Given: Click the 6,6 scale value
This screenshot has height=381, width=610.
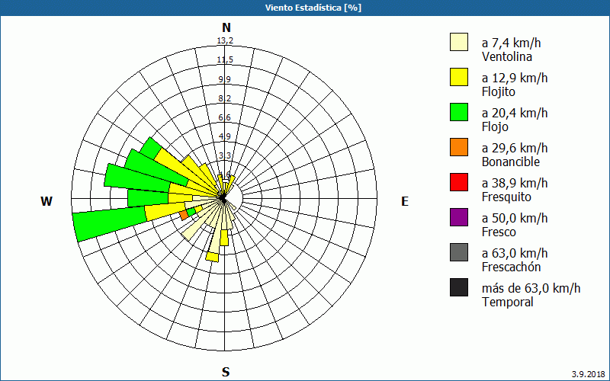Looking at the screenshot, I should pyautogui.click(x=224, y=117).
